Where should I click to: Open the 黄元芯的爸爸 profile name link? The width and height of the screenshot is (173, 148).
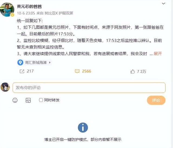coord(29,6)
